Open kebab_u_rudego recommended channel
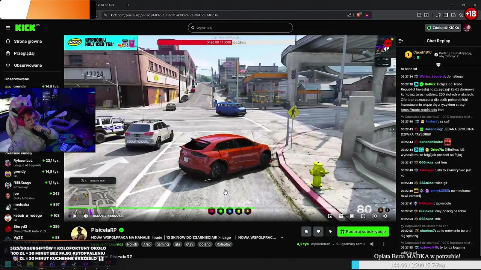The width and height of the screenshot is (481, 270). coord(32,217)
